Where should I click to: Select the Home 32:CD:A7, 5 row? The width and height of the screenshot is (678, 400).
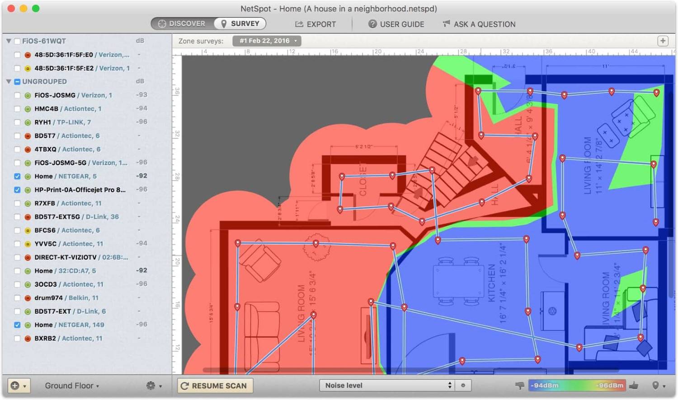(x=87, y=271)
